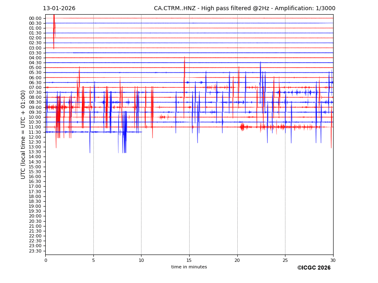Select the 5 minute x-axis tick
This screenshot has height=283, width=378.
pyautogui.click(x=93, y=260)
